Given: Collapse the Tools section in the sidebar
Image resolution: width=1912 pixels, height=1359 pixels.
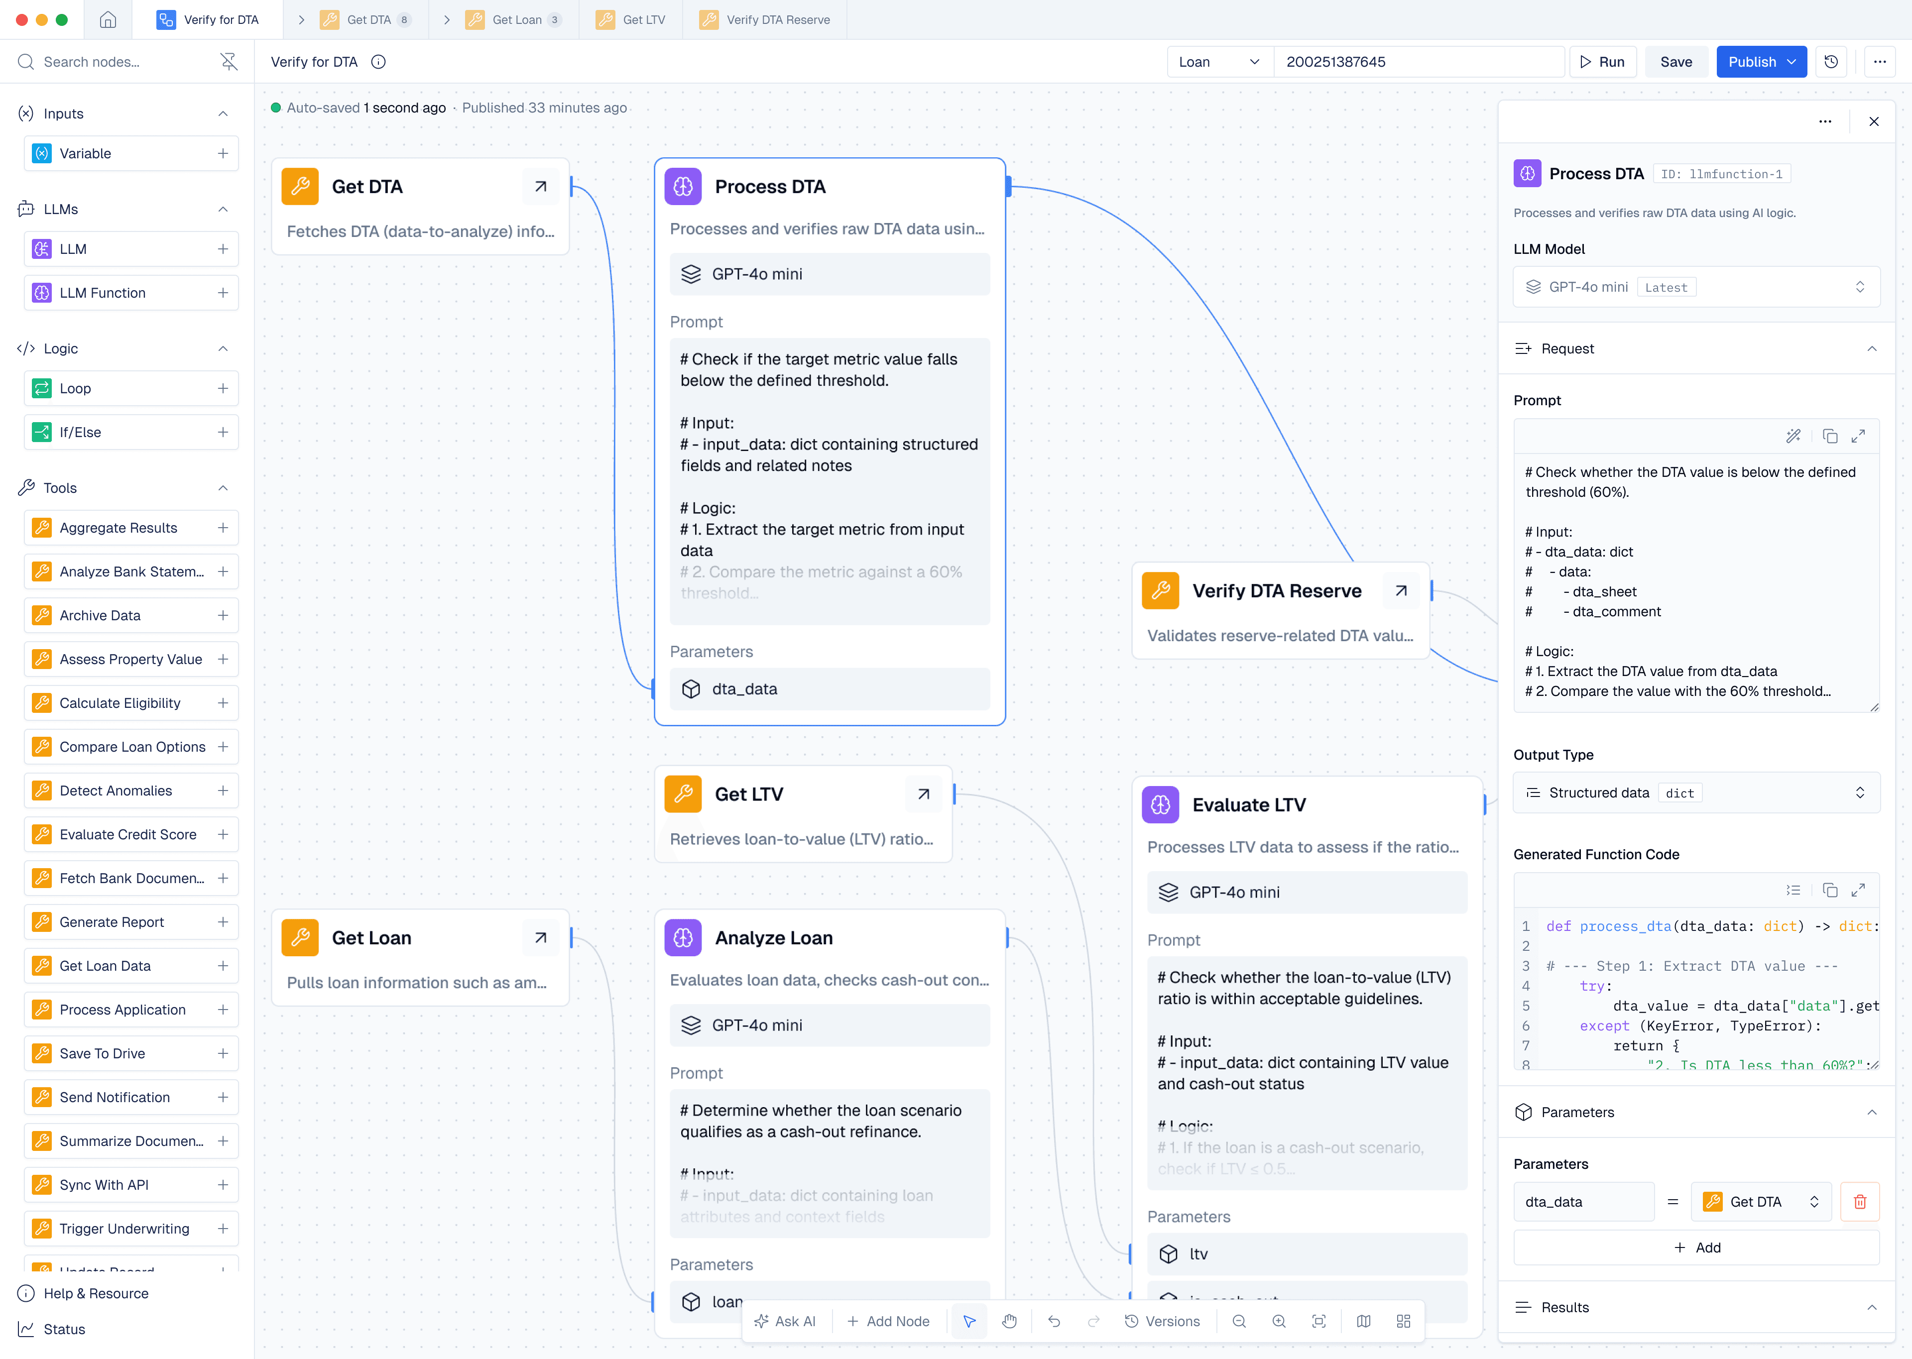Looking at the screenshot, I should 223,488.
